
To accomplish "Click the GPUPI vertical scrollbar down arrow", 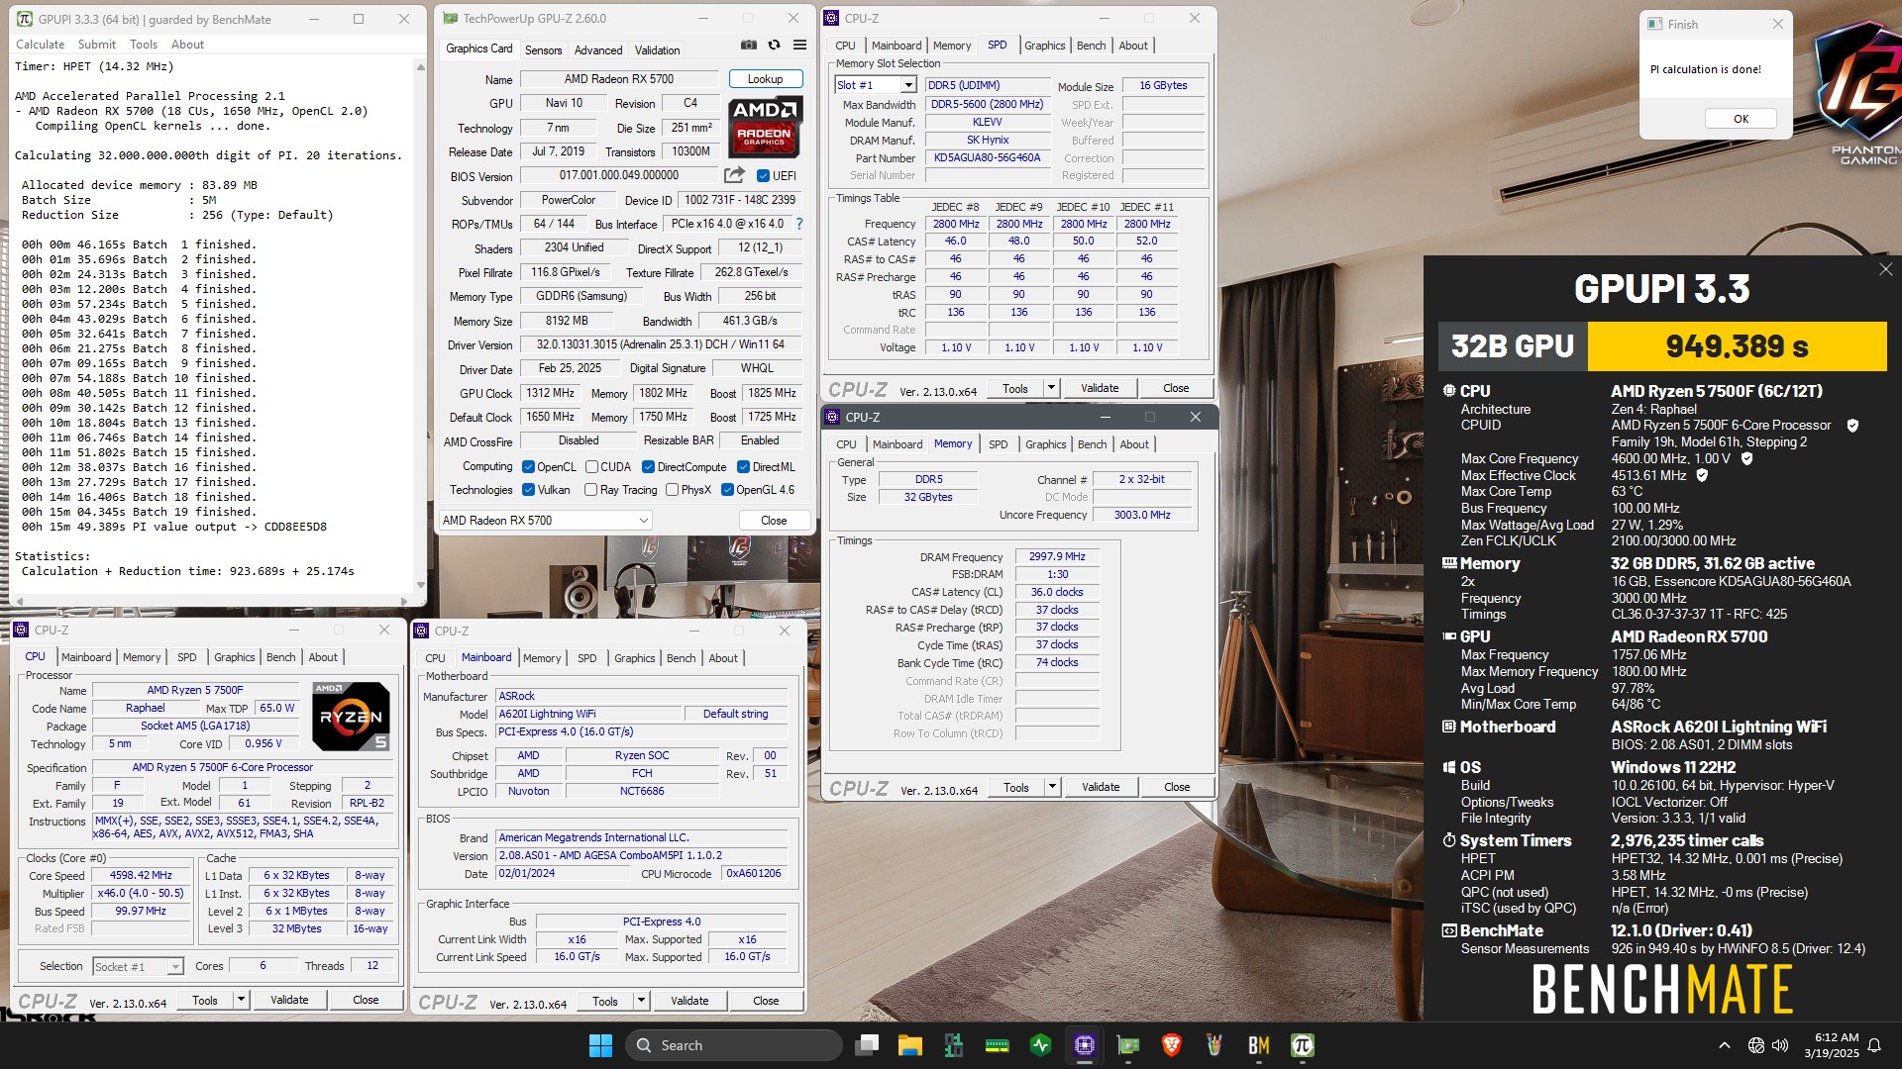I will click(x=420, y=586).
